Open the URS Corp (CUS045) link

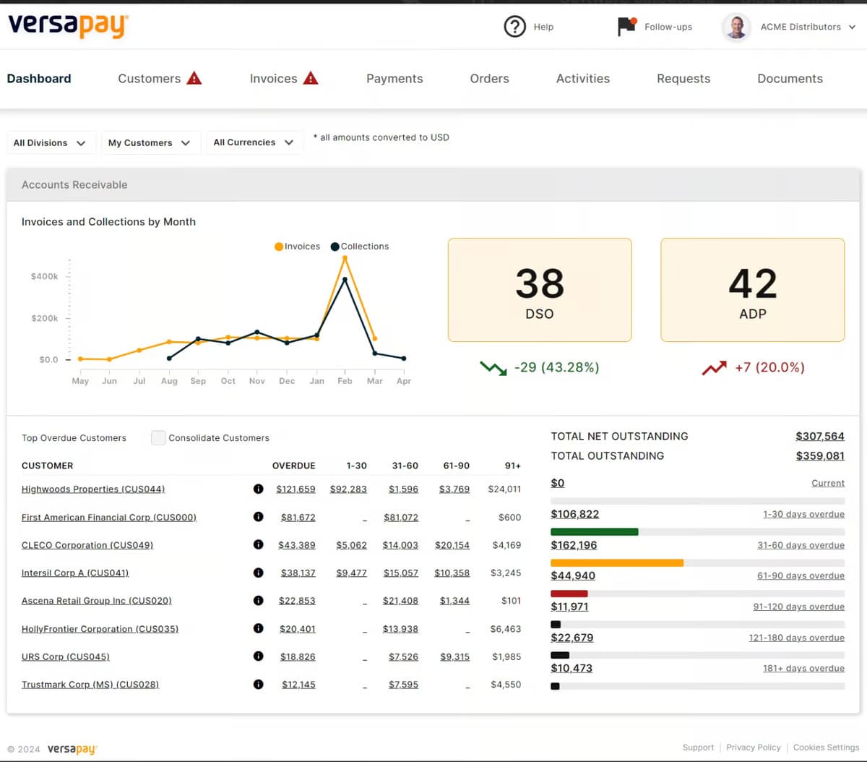(x=66, y=656)
